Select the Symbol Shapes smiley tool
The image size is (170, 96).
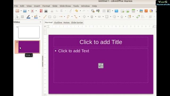click(92, 17)
